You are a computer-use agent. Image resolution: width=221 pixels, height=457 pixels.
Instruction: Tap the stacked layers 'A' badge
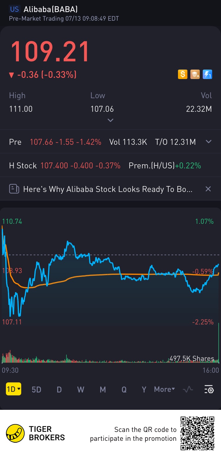tap(195, 74)
